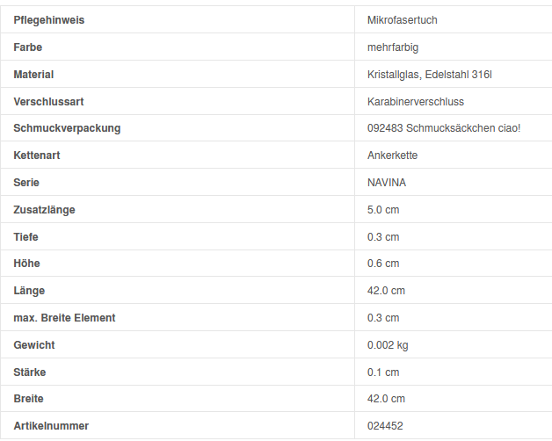This screenshot has height=441, width=552.
Task: Click the Ankerkette value
Action: [392, 155]
